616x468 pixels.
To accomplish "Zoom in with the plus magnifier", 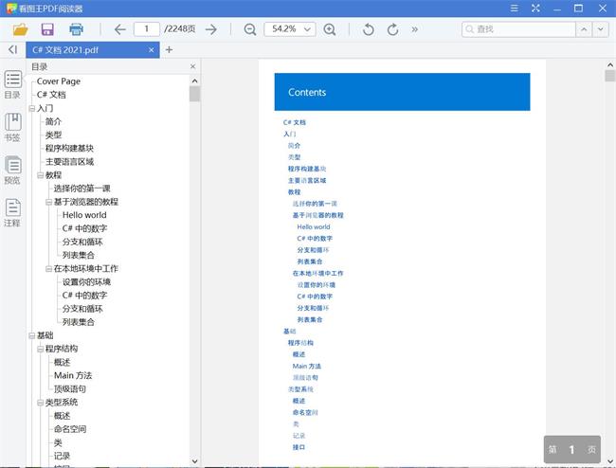I will coord(329,29).
